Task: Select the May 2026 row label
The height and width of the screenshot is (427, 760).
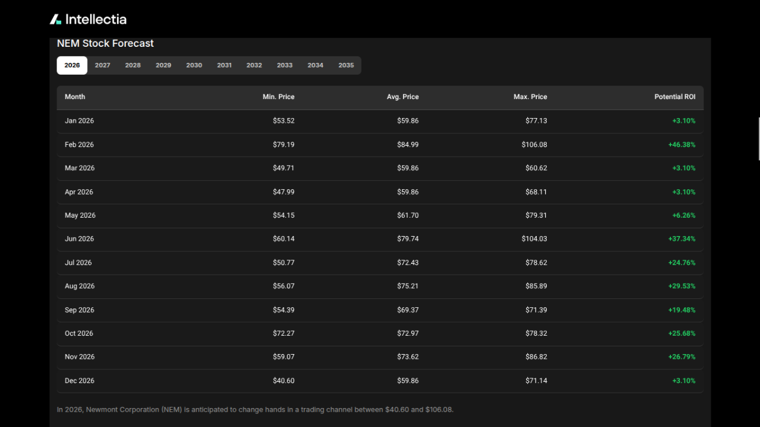Action: point(80,215)
